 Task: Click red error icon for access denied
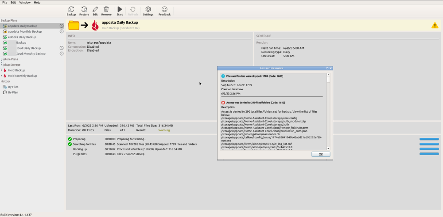(x=223, y=103)
